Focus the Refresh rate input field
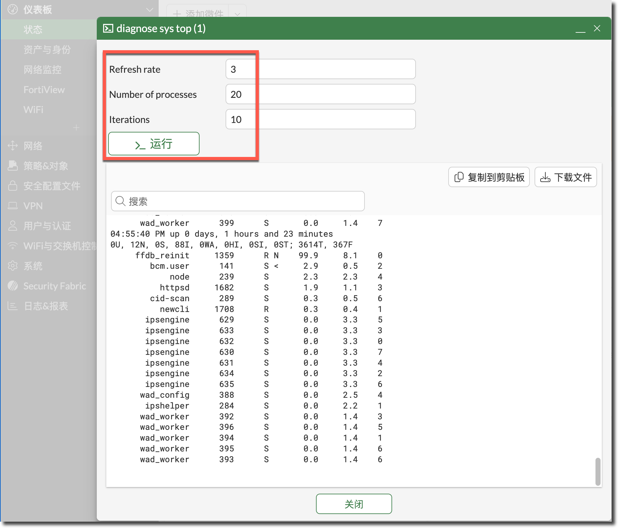The height and width of the screenshot is (528, 618). 320,69
